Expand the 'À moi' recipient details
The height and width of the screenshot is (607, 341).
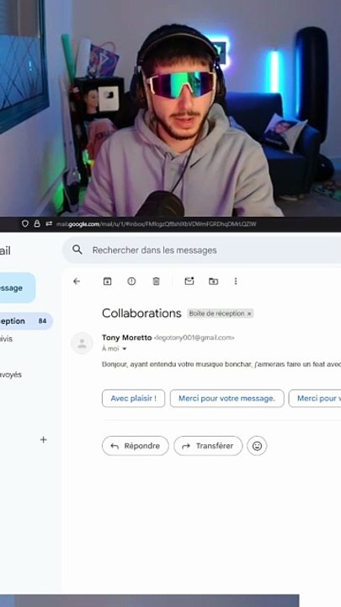[125, 349]
